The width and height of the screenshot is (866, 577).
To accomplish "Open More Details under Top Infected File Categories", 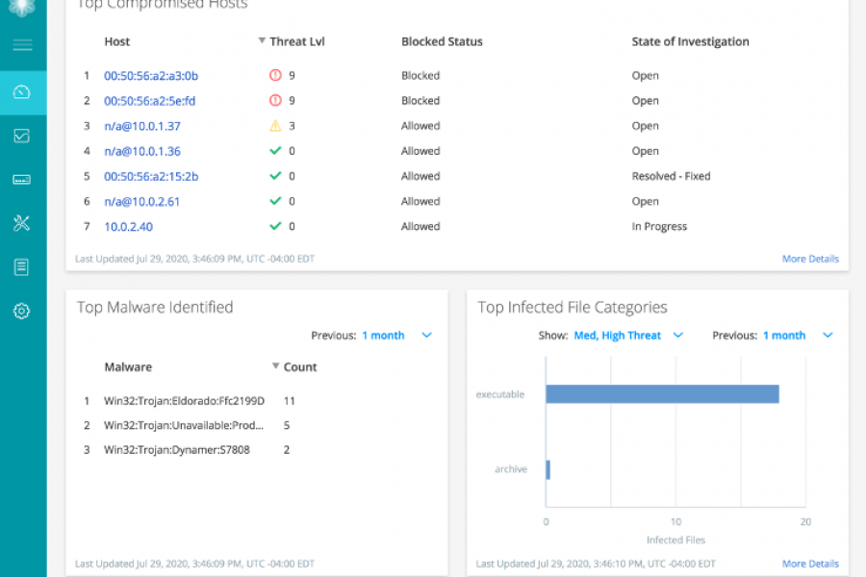I will (809, 564).
